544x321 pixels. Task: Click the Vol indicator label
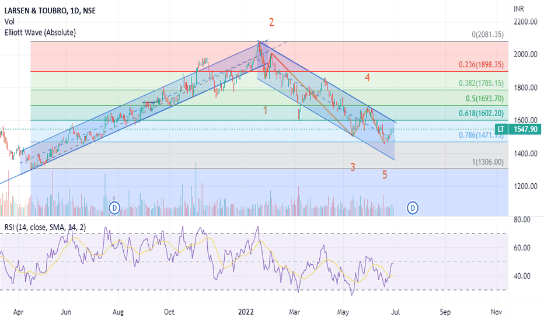[9, 22]
